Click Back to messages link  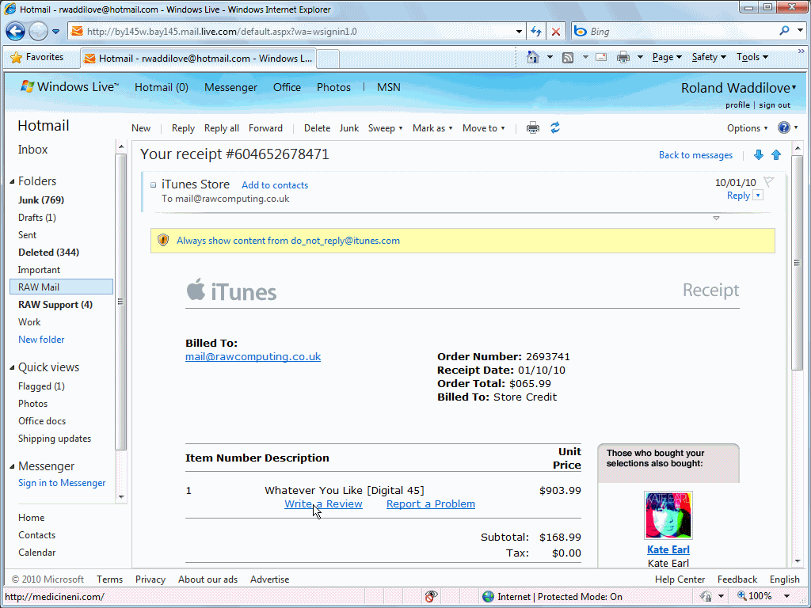695,155
